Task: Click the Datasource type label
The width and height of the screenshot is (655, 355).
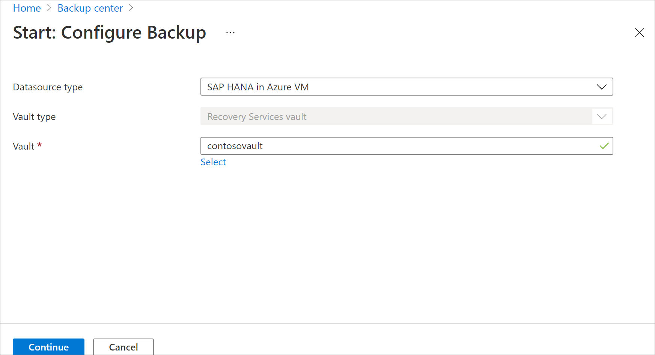Action: coord(48,87)
